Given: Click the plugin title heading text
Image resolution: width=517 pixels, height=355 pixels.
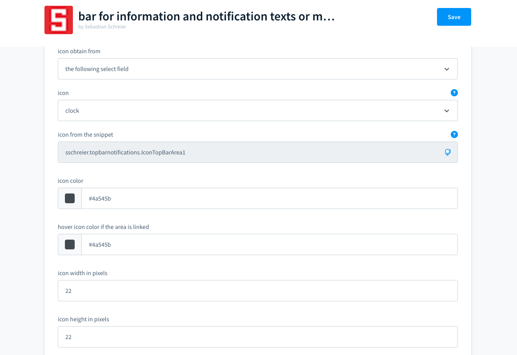Looking at the screenshot, I should [x=206, y=16].
